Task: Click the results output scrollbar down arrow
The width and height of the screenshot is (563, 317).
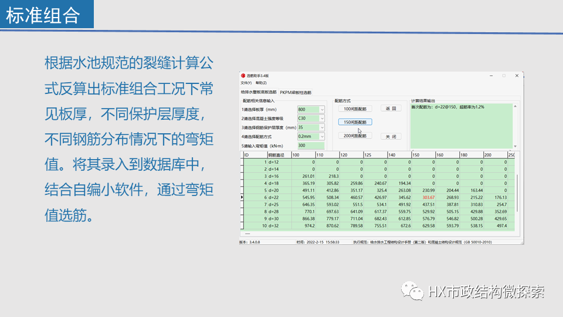Action: point(515,146)
